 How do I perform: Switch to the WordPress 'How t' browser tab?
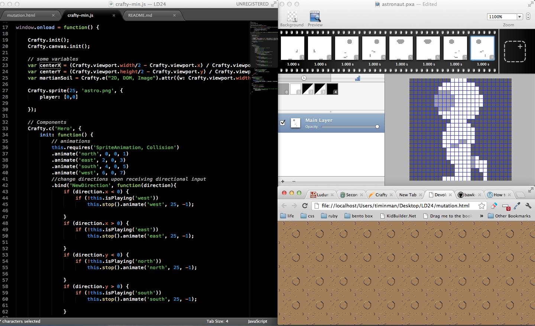point(499,194)
